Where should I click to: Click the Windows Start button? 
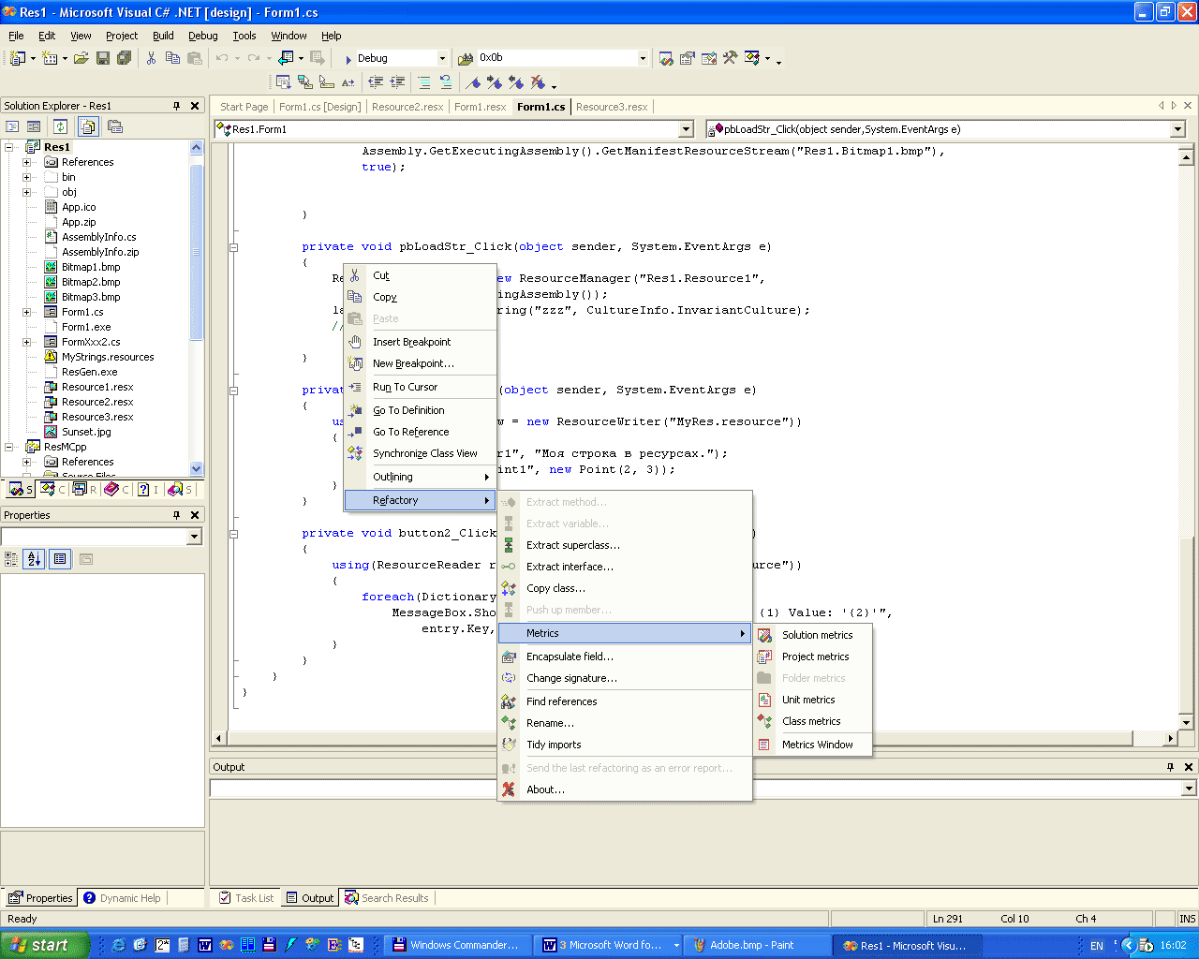coord(45,945)
